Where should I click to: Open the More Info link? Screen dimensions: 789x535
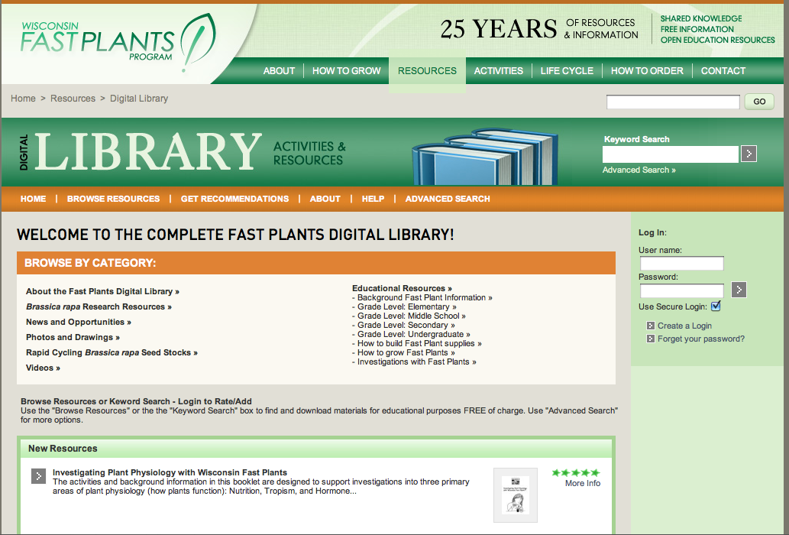tap(582, 483)
